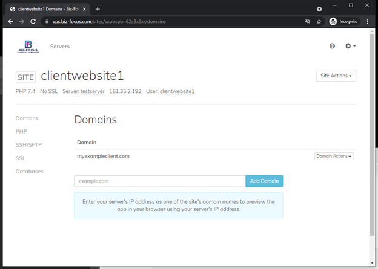Reload the page
This screenshot has width=378, height=269.
tap(33, 21)
